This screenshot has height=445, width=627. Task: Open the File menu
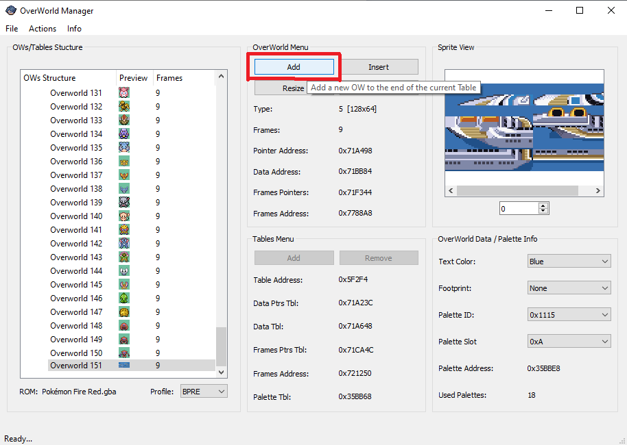point(12,29)
